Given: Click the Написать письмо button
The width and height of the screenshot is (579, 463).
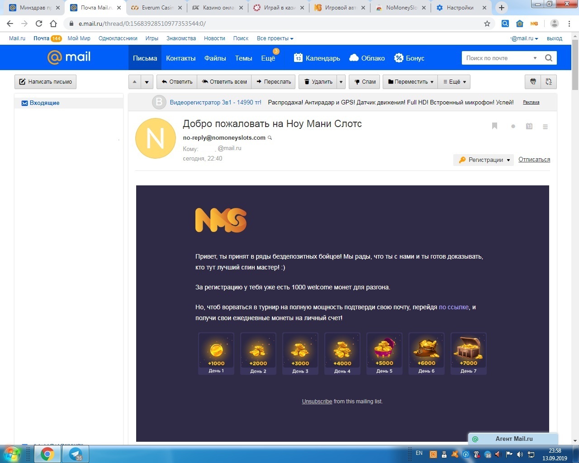Looking at the screenshot, I should coord(45,82).
